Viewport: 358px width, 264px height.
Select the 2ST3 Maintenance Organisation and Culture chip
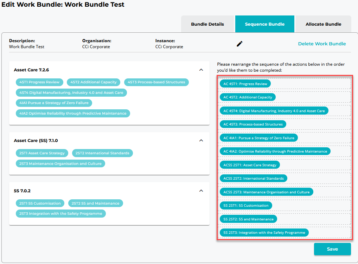pos(60,164)
